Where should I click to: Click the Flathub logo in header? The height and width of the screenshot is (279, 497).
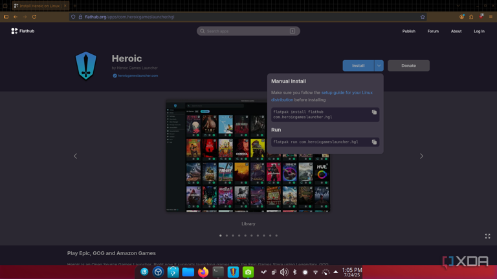(x=23, y=31)
